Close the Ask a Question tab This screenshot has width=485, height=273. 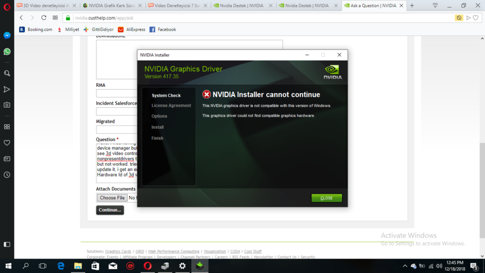(x=401, y=5)
